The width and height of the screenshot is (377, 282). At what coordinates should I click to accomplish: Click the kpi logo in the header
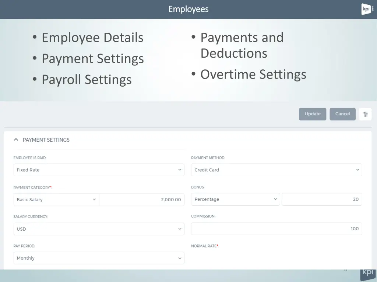367,9
